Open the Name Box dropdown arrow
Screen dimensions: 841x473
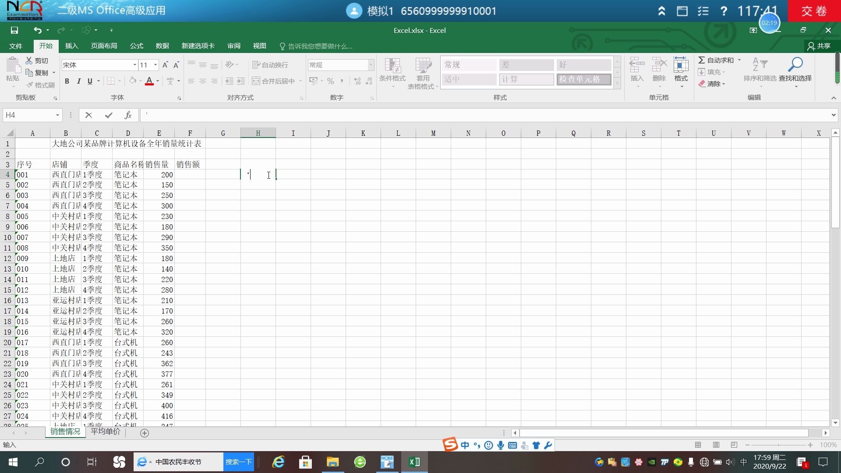[x=57, y=115]
